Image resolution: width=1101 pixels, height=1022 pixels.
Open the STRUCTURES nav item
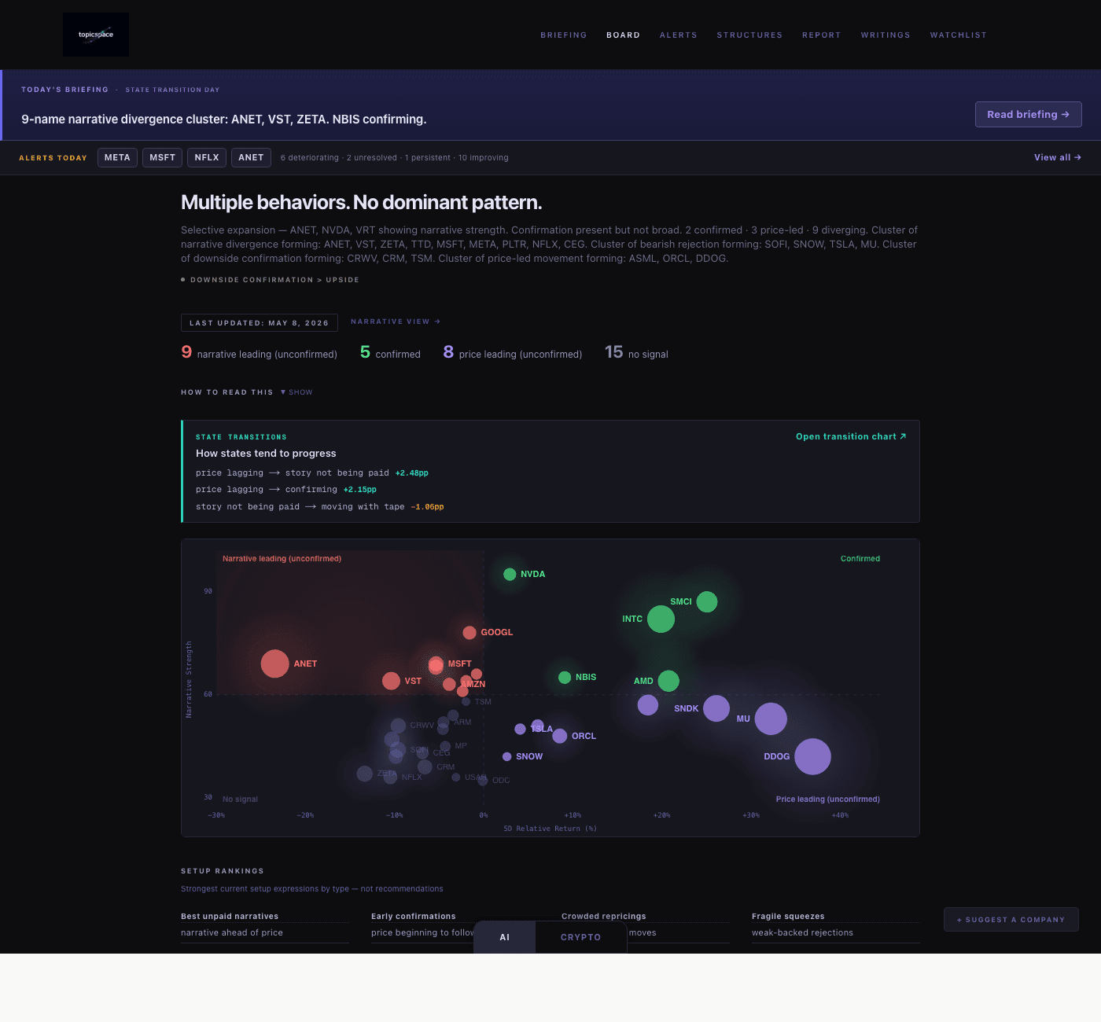(x=749, y=35)
